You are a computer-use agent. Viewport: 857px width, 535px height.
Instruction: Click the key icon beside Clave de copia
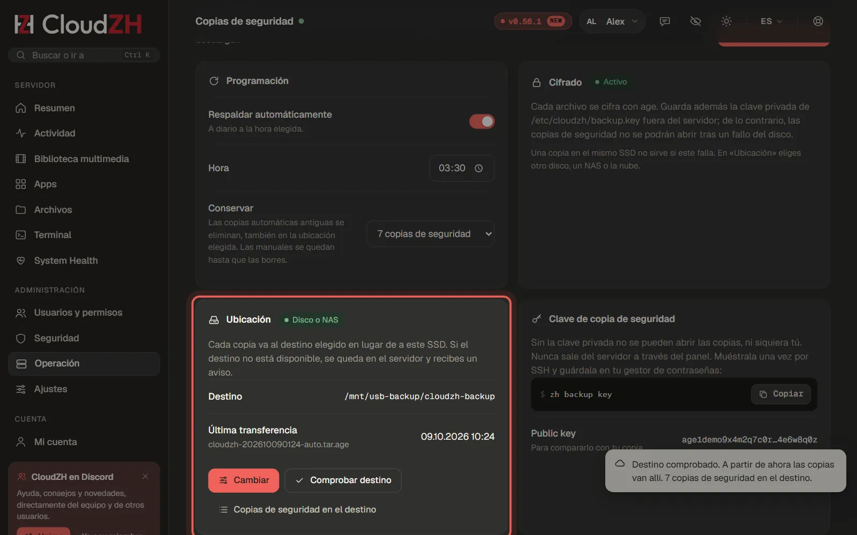pos(536,319)
